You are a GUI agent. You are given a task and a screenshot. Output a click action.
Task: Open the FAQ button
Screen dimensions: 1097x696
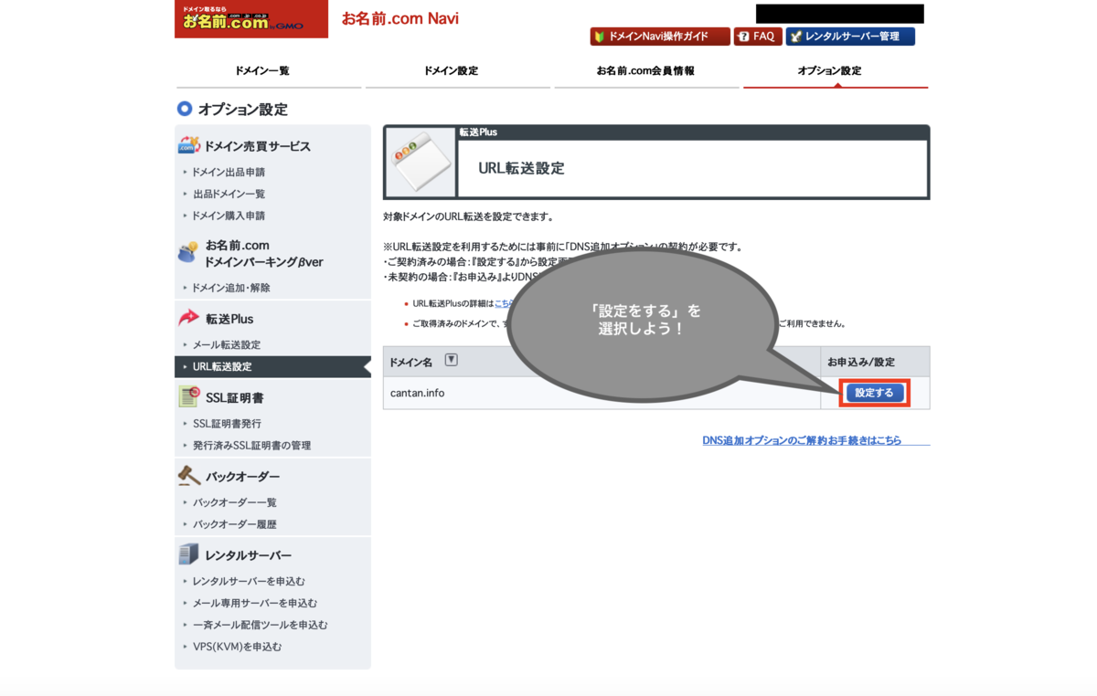[x=757, y=37]
